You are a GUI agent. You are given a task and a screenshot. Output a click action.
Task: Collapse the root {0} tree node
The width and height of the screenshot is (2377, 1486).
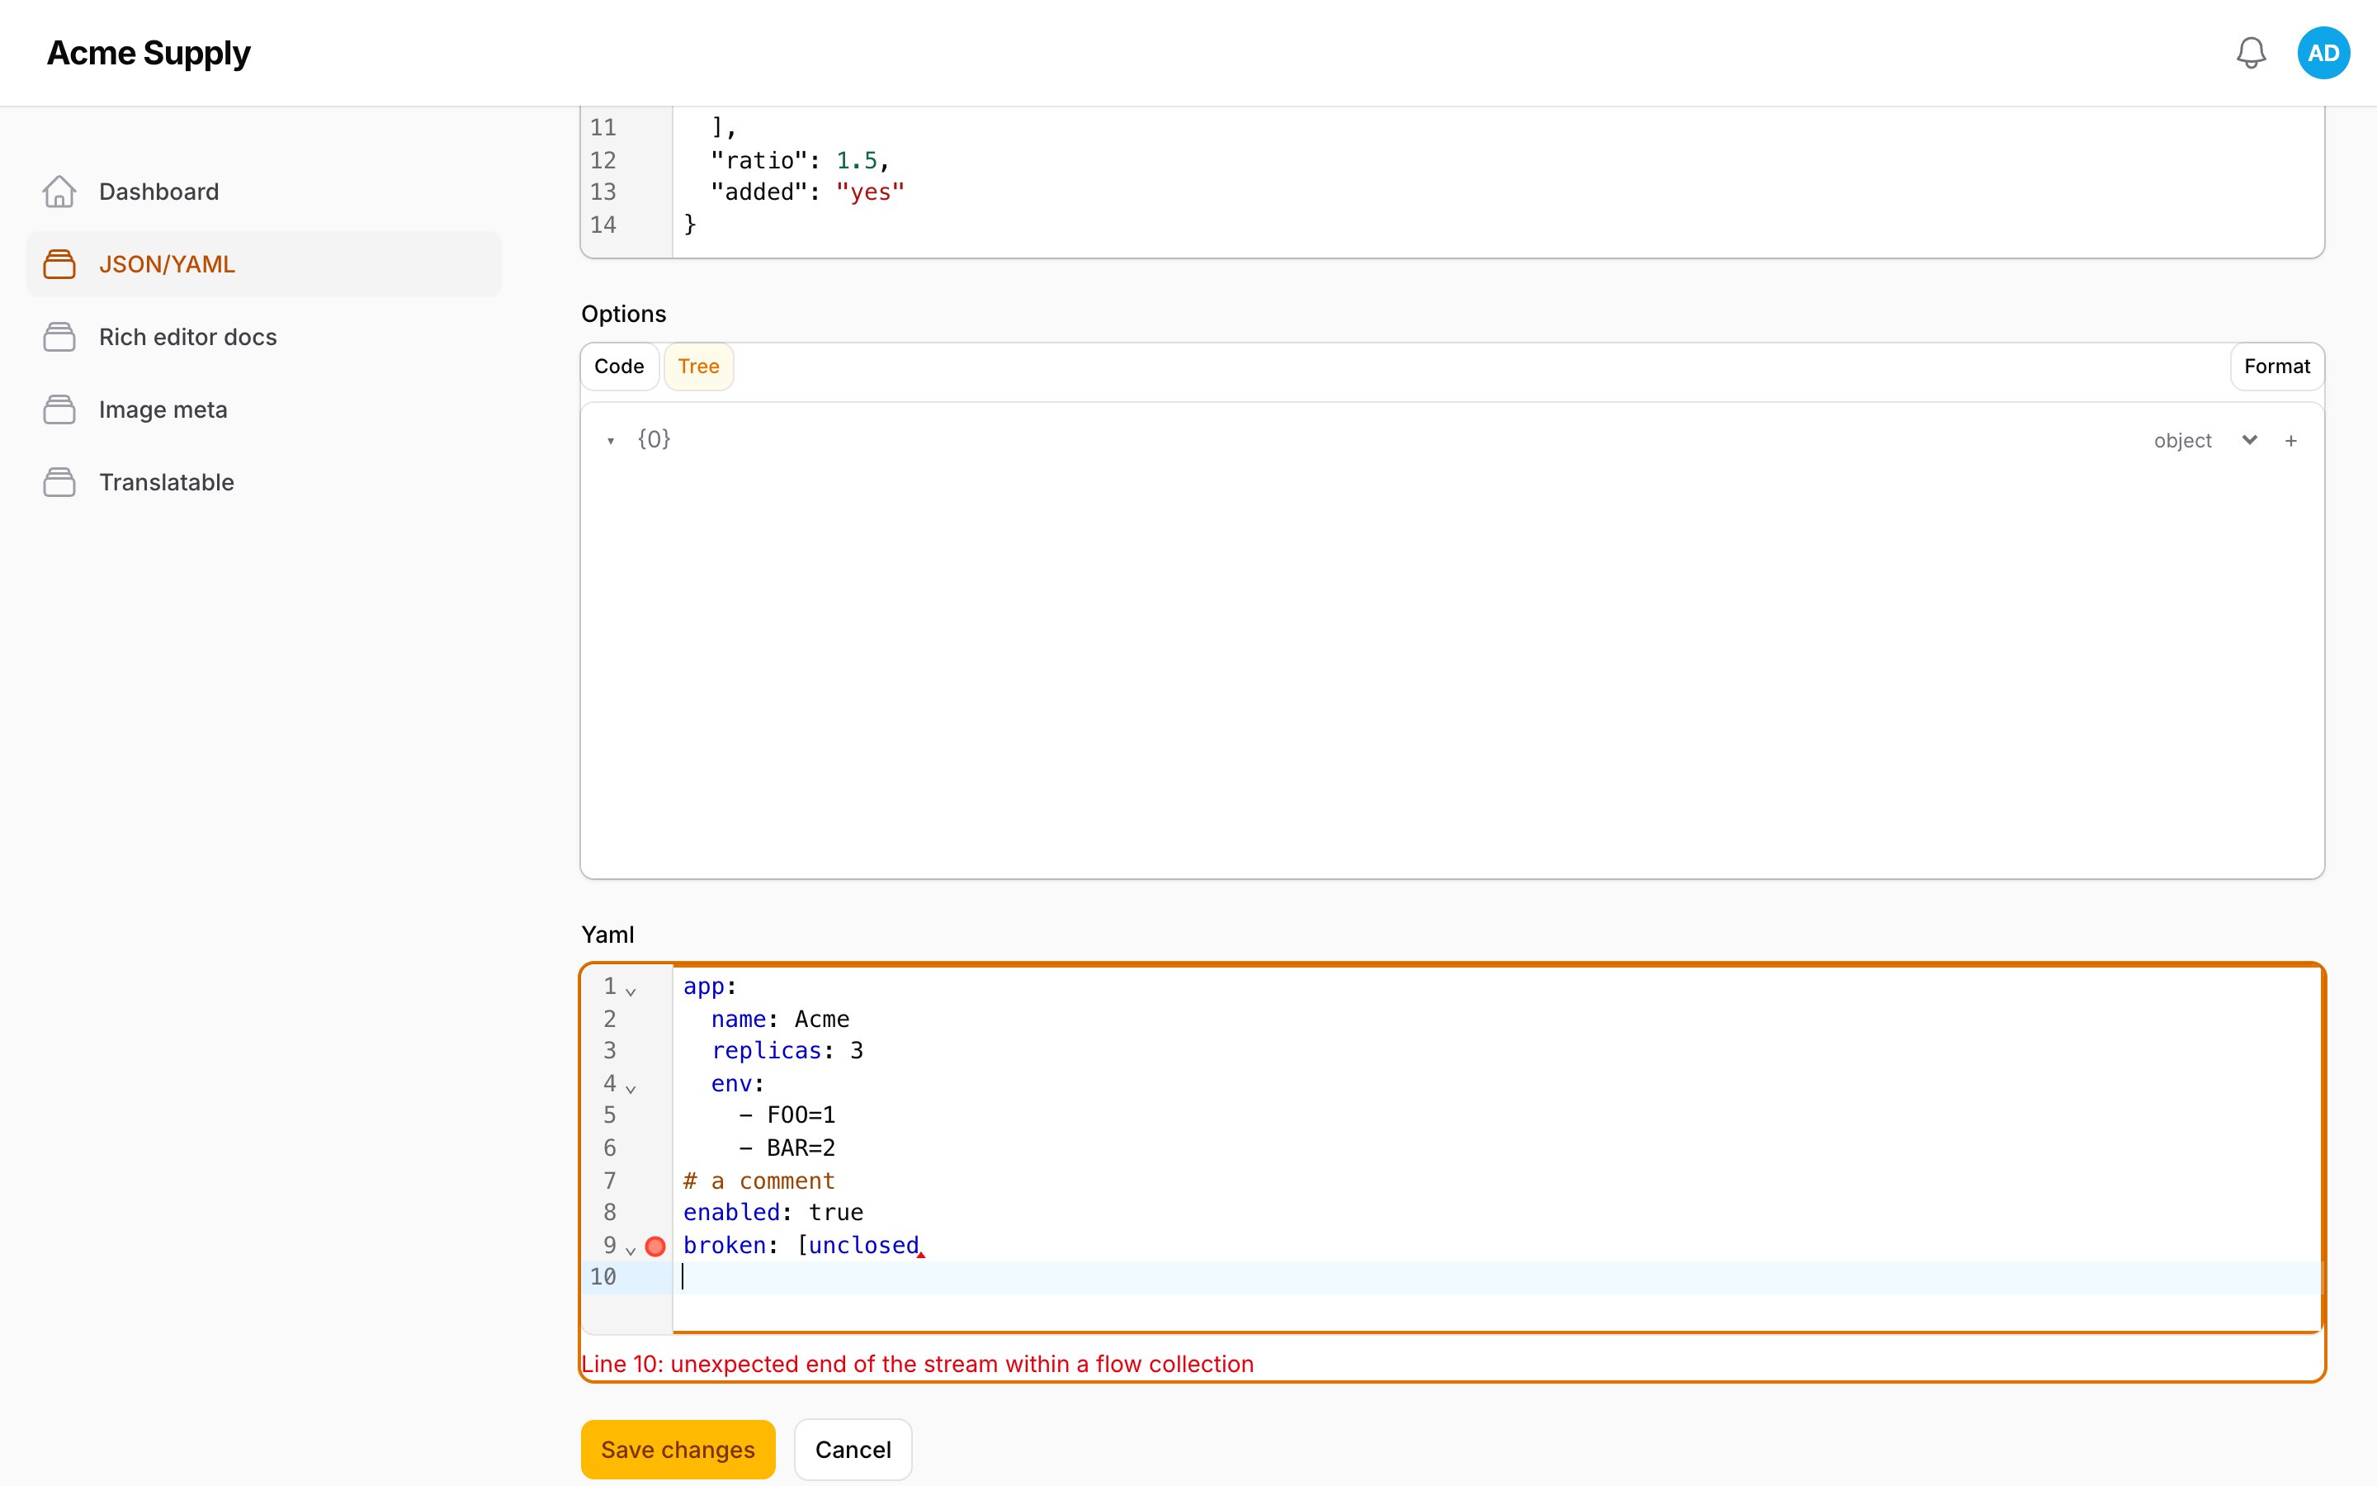[x=611, y=442]
